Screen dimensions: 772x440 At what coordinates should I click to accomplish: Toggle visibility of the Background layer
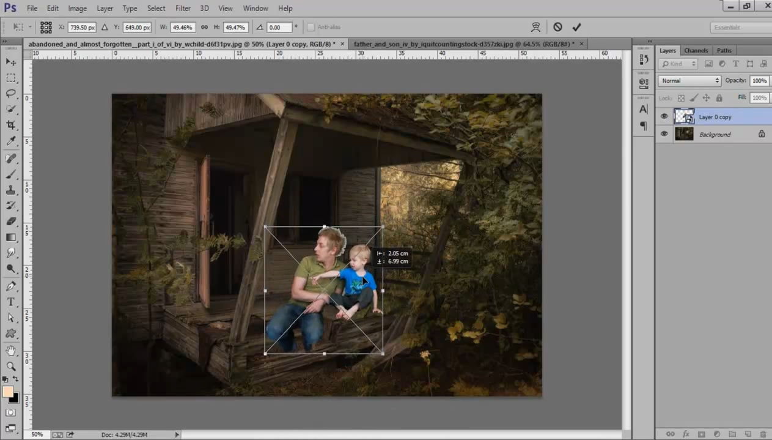click(664, 134)
